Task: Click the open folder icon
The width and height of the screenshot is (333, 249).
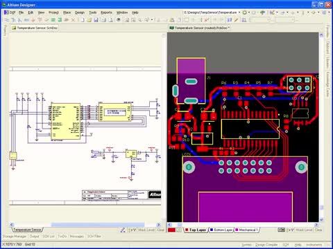Action: pyautogui.click(x=89, y=20)
